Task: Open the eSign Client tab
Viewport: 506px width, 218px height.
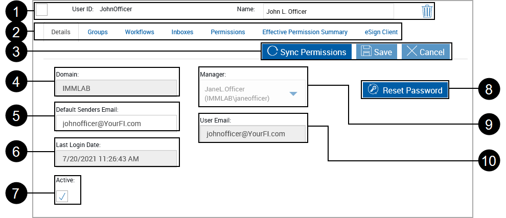Action: point(381,32)
